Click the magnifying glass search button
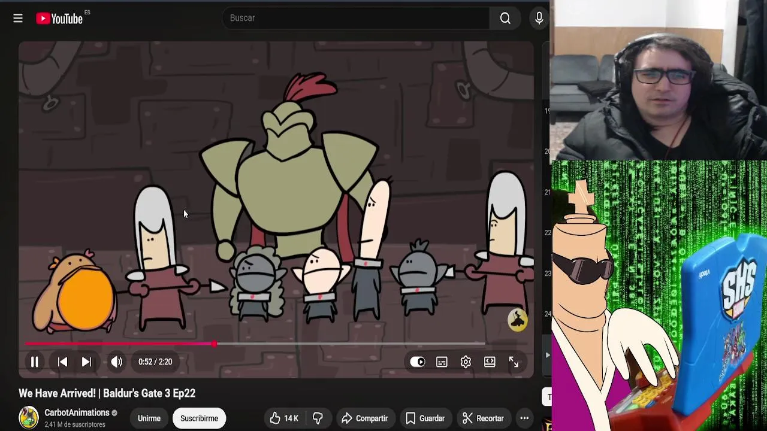This screenshot has height=431, width=767. (505, 18)
